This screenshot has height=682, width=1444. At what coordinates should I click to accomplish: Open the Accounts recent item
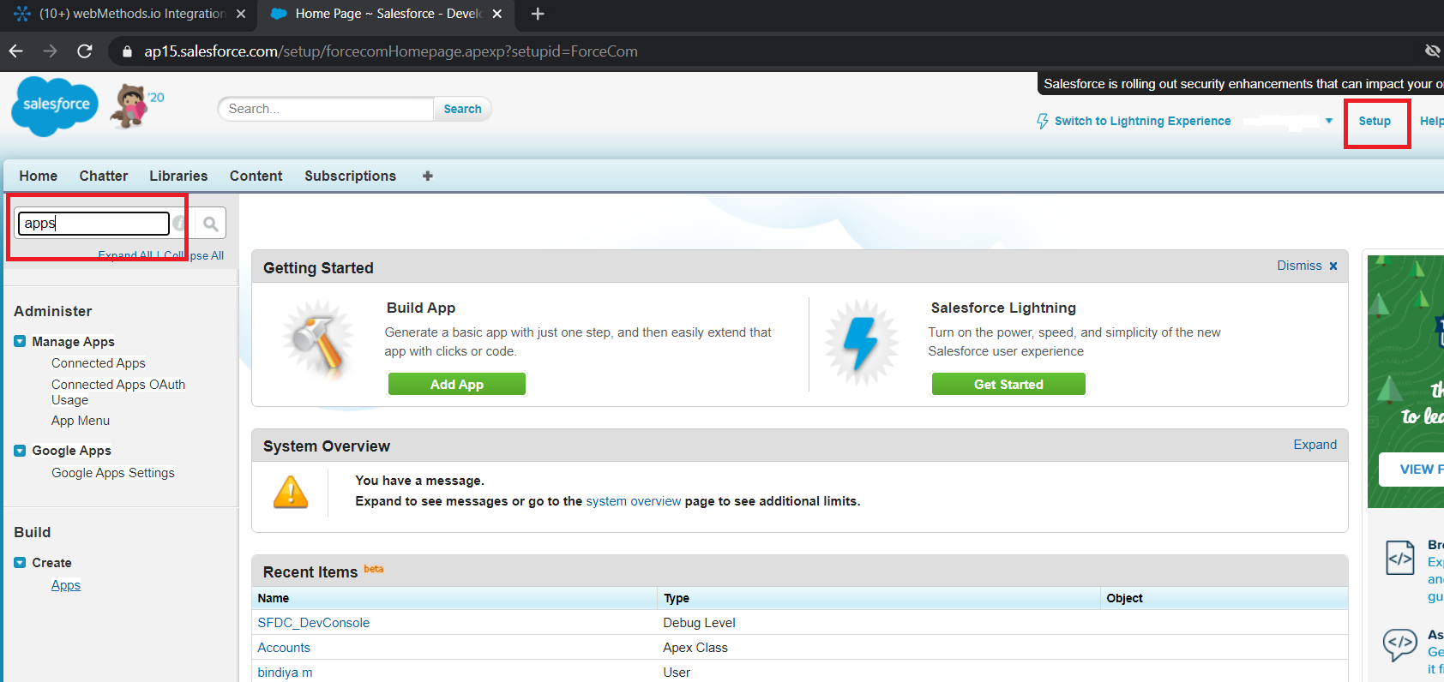(x=284, y=648)
